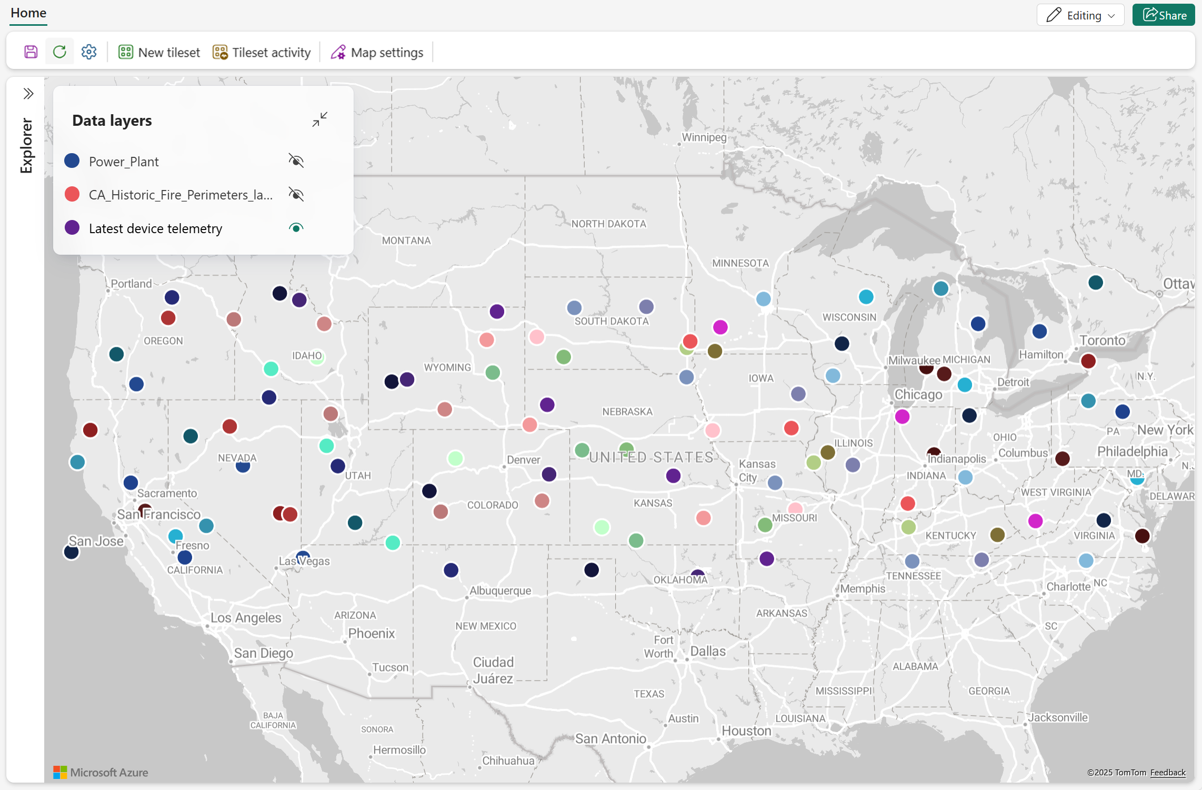Click the Refresh icon
1202x790 pixels.
(x=59, y=52)
